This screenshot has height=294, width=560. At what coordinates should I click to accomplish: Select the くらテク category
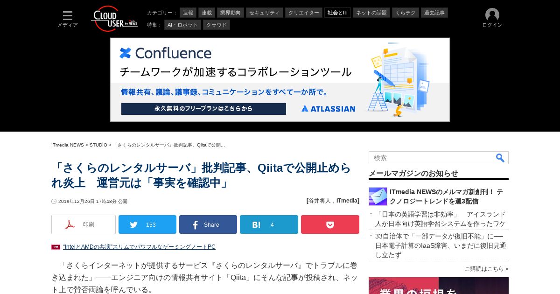point(406,13)
